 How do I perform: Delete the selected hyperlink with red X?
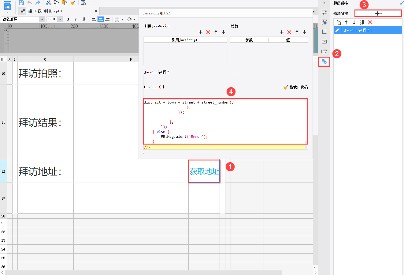pos(370,22)
